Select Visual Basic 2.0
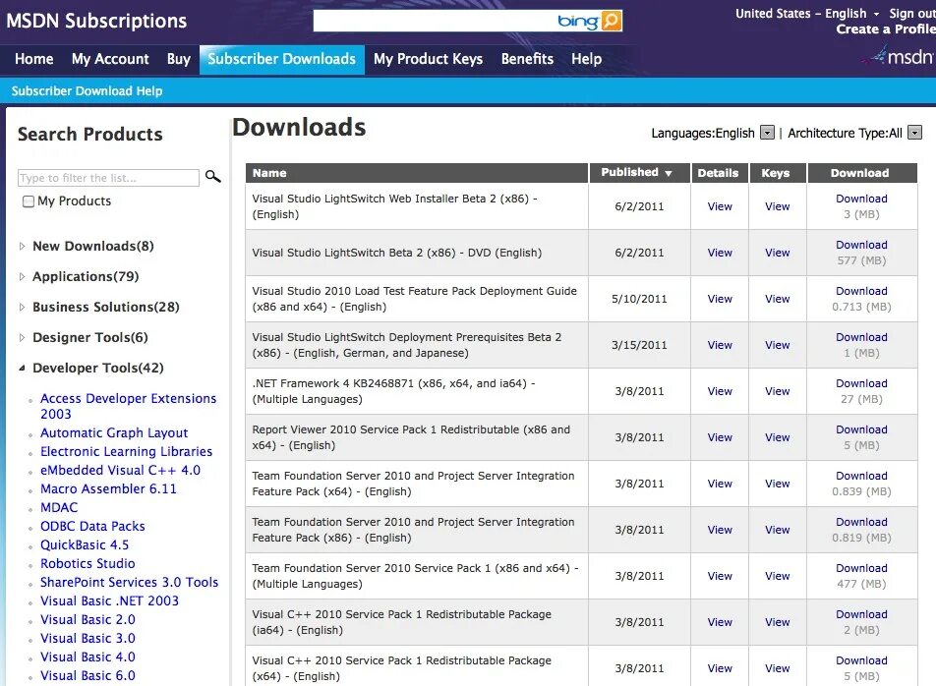 pos(88,619)
